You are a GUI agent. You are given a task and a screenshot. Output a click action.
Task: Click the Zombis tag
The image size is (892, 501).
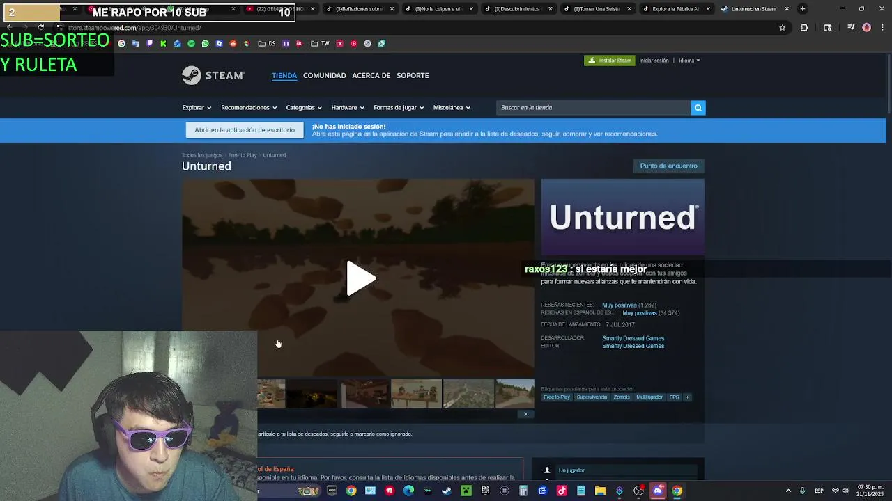622,397
